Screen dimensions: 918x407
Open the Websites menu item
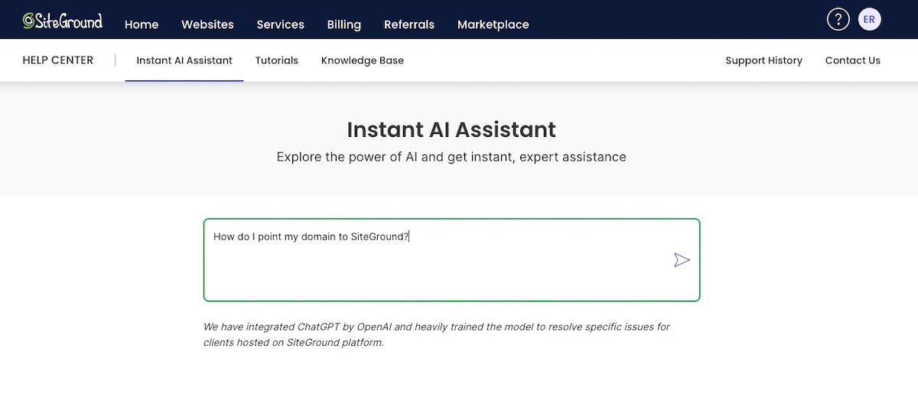[x=207, y=24]
